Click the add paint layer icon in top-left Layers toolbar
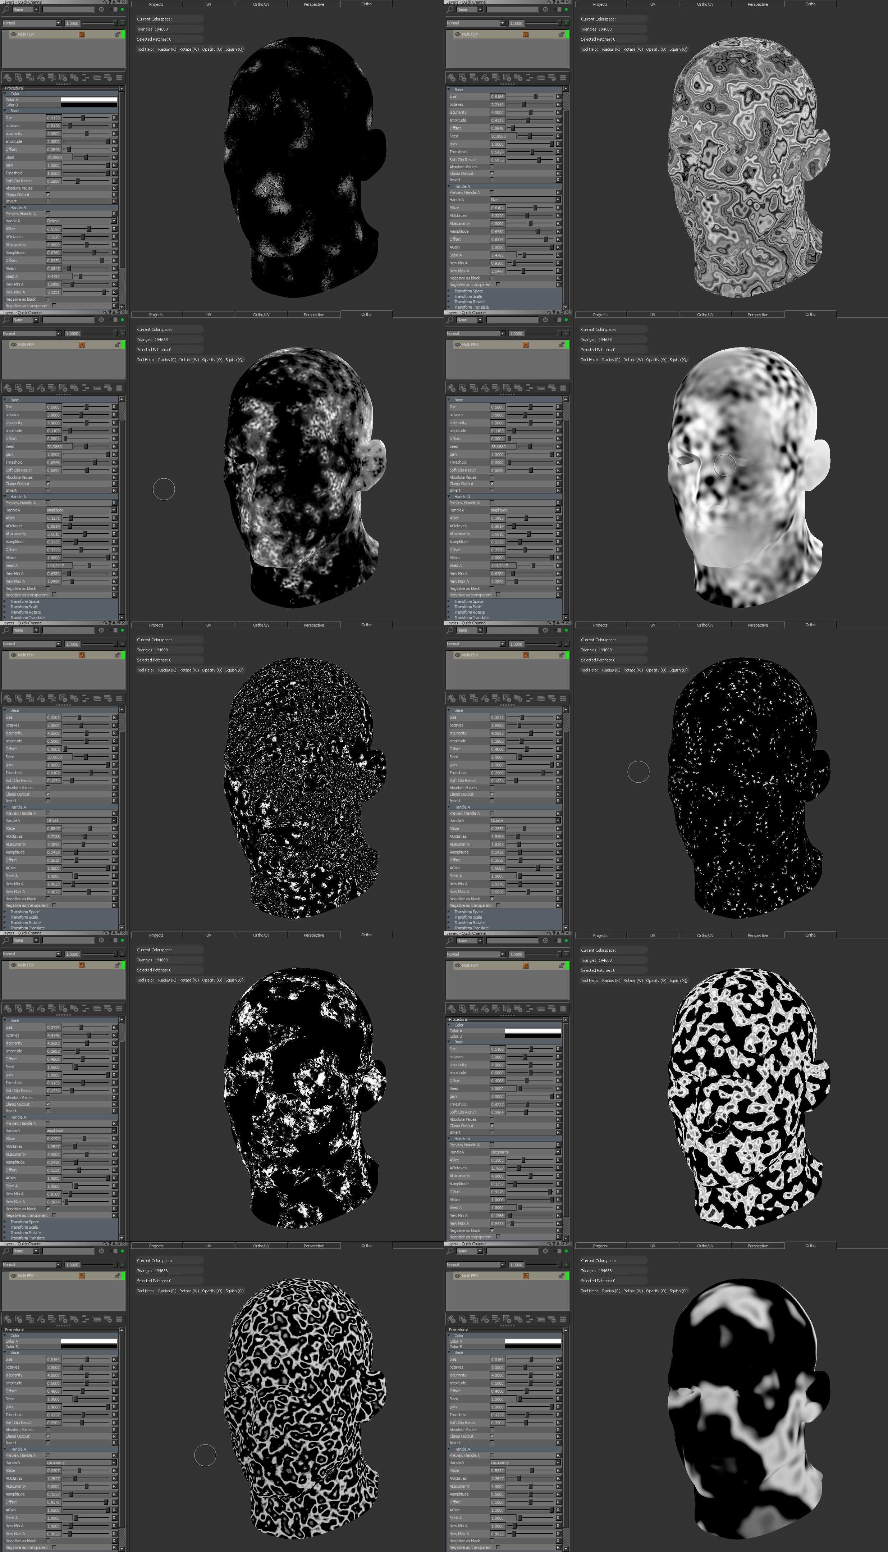This screenshot has width=888, height=1552. [7, 78]
